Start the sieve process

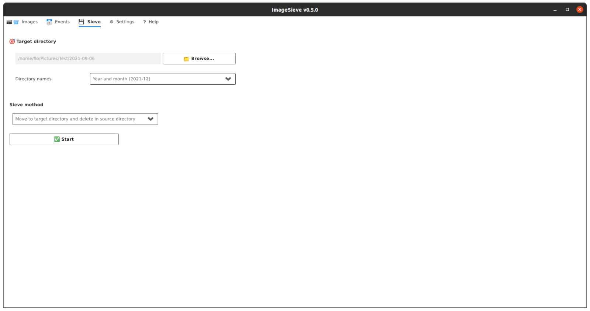[x=64, y=139]
